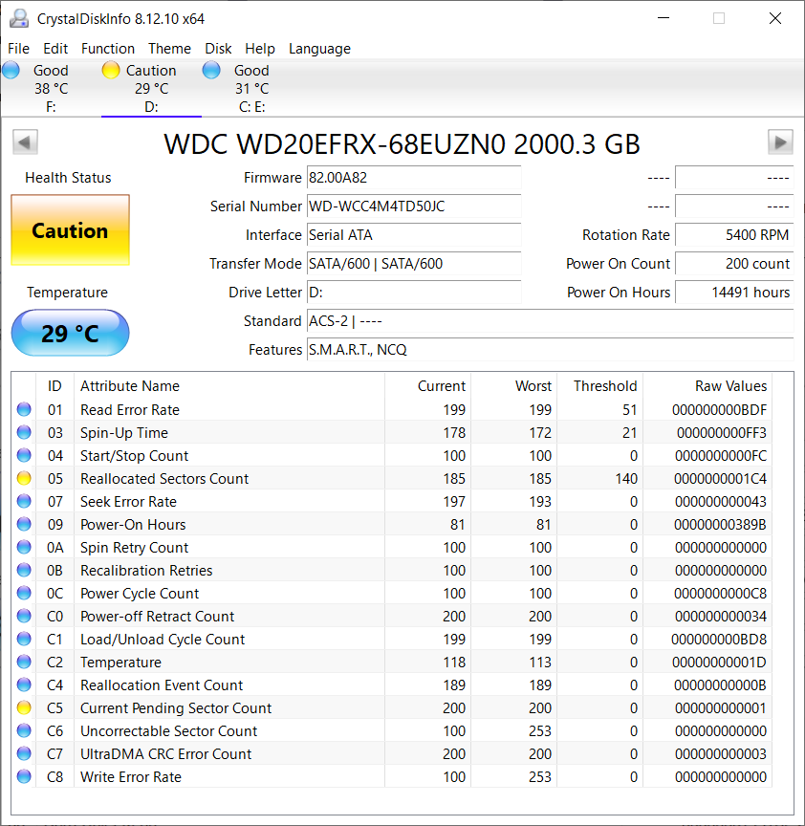Click status orb of Power-off Retract Count row
805x826 pixels.
coord(24,616)
